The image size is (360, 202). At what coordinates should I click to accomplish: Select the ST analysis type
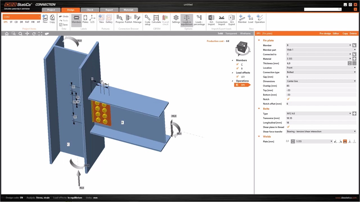(x=11, y=22)
